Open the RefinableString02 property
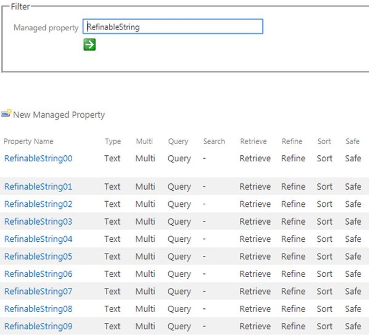Image resolution: width=369 pixels, height=335 pixels. pos(37,204)
